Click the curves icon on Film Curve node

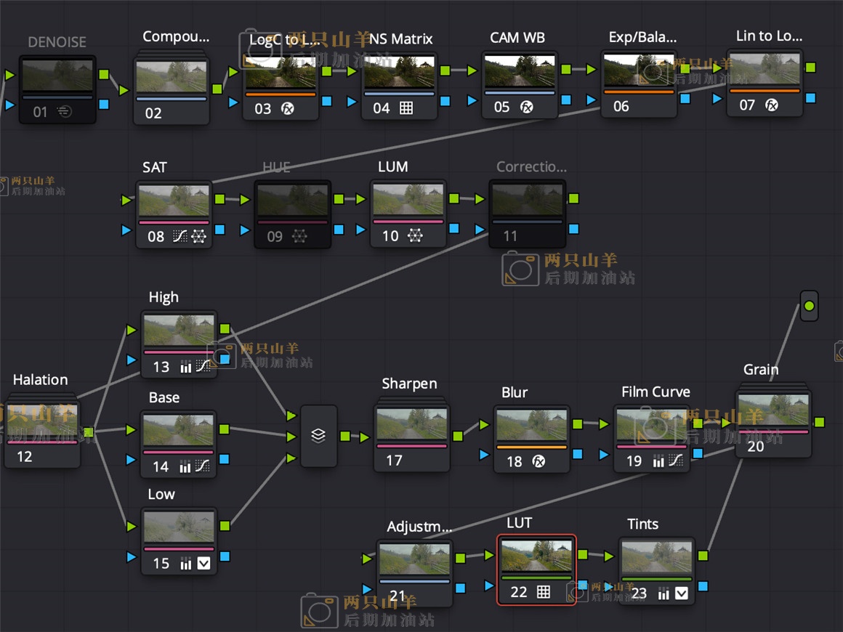coord(675,461)
